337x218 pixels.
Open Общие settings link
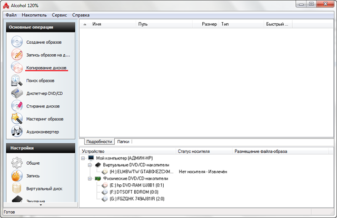33,163
